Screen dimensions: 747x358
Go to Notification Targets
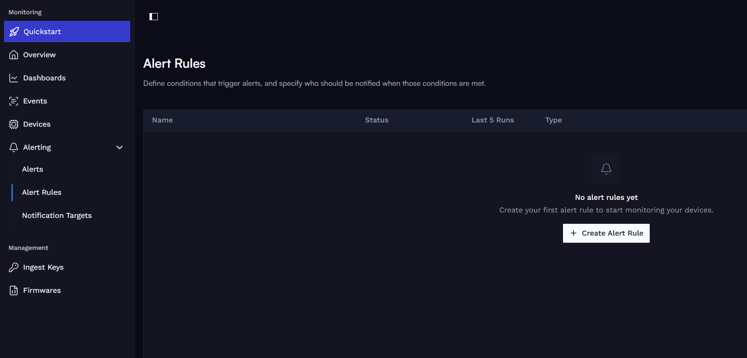[57, 215]
